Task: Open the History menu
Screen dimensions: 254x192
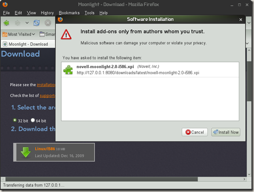Action: (x=47, y=13)
